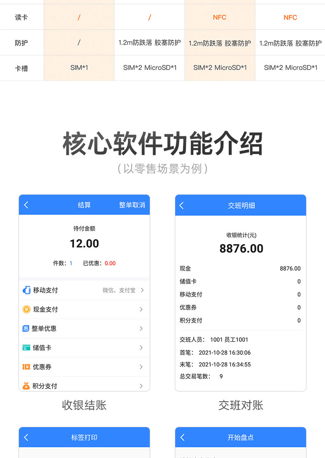
Task: Select the 储值卡 payment option
Action: pos(84,348)
